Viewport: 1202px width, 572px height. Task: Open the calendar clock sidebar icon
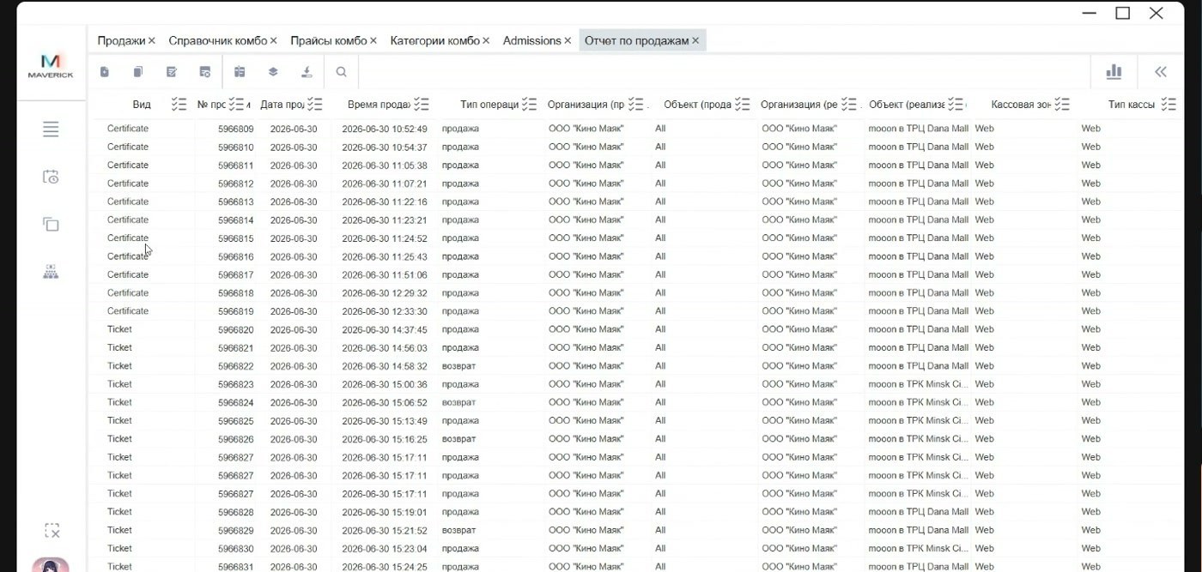coord(51,177)
